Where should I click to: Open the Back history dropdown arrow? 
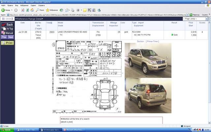[x=12, y=10]
